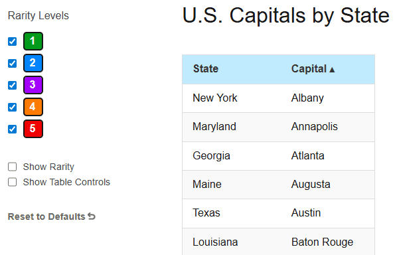Image resolution: width=397 pixels, height=255 pixels.
Task: Click the orange rarity level 4 badge
Action: coord(33,107)
